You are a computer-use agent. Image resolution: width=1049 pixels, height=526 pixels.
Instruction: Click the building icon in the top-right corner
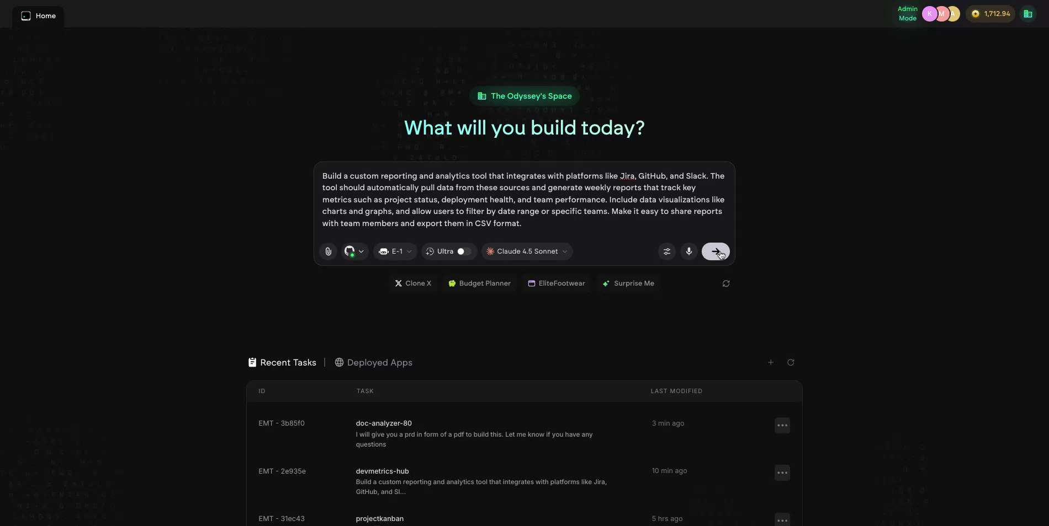[x=1027, y=13]
